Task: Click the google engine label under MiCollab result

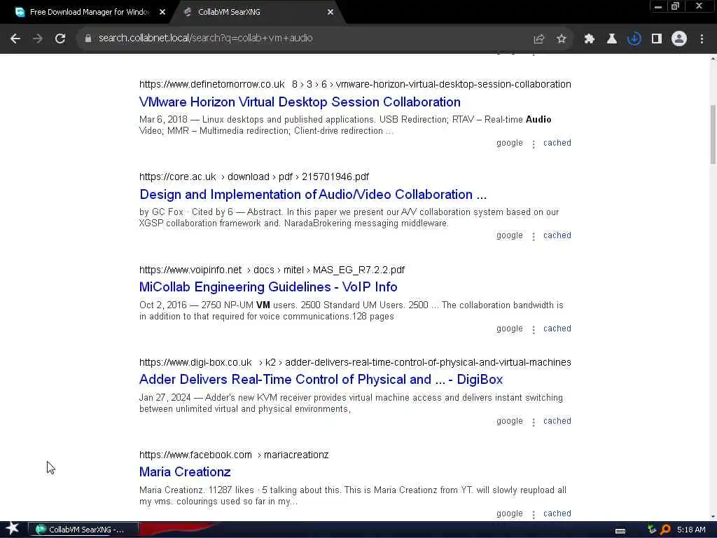Action: pyautogui.click(x=510, y=329)
